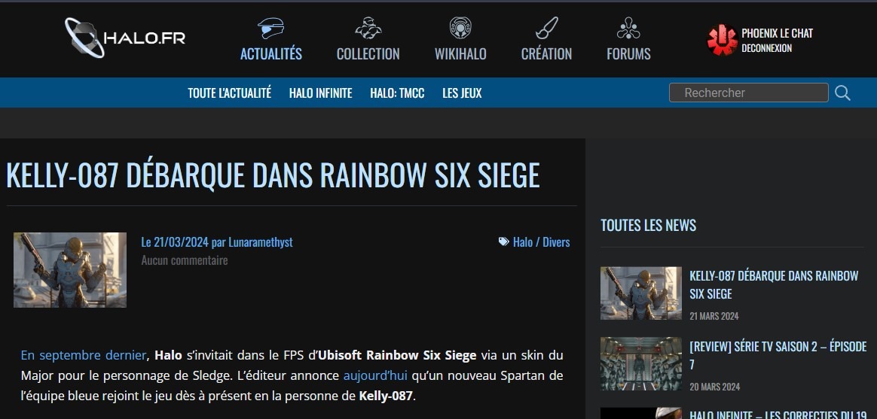This screenshot has width=877, height=419.
Task: Click the Halo.fr ring logo
Action: point(84,38)
